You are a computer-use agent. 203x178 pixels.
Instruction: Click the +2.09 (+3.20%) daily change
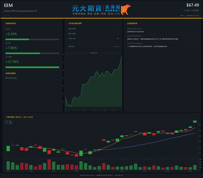(191, 11)
